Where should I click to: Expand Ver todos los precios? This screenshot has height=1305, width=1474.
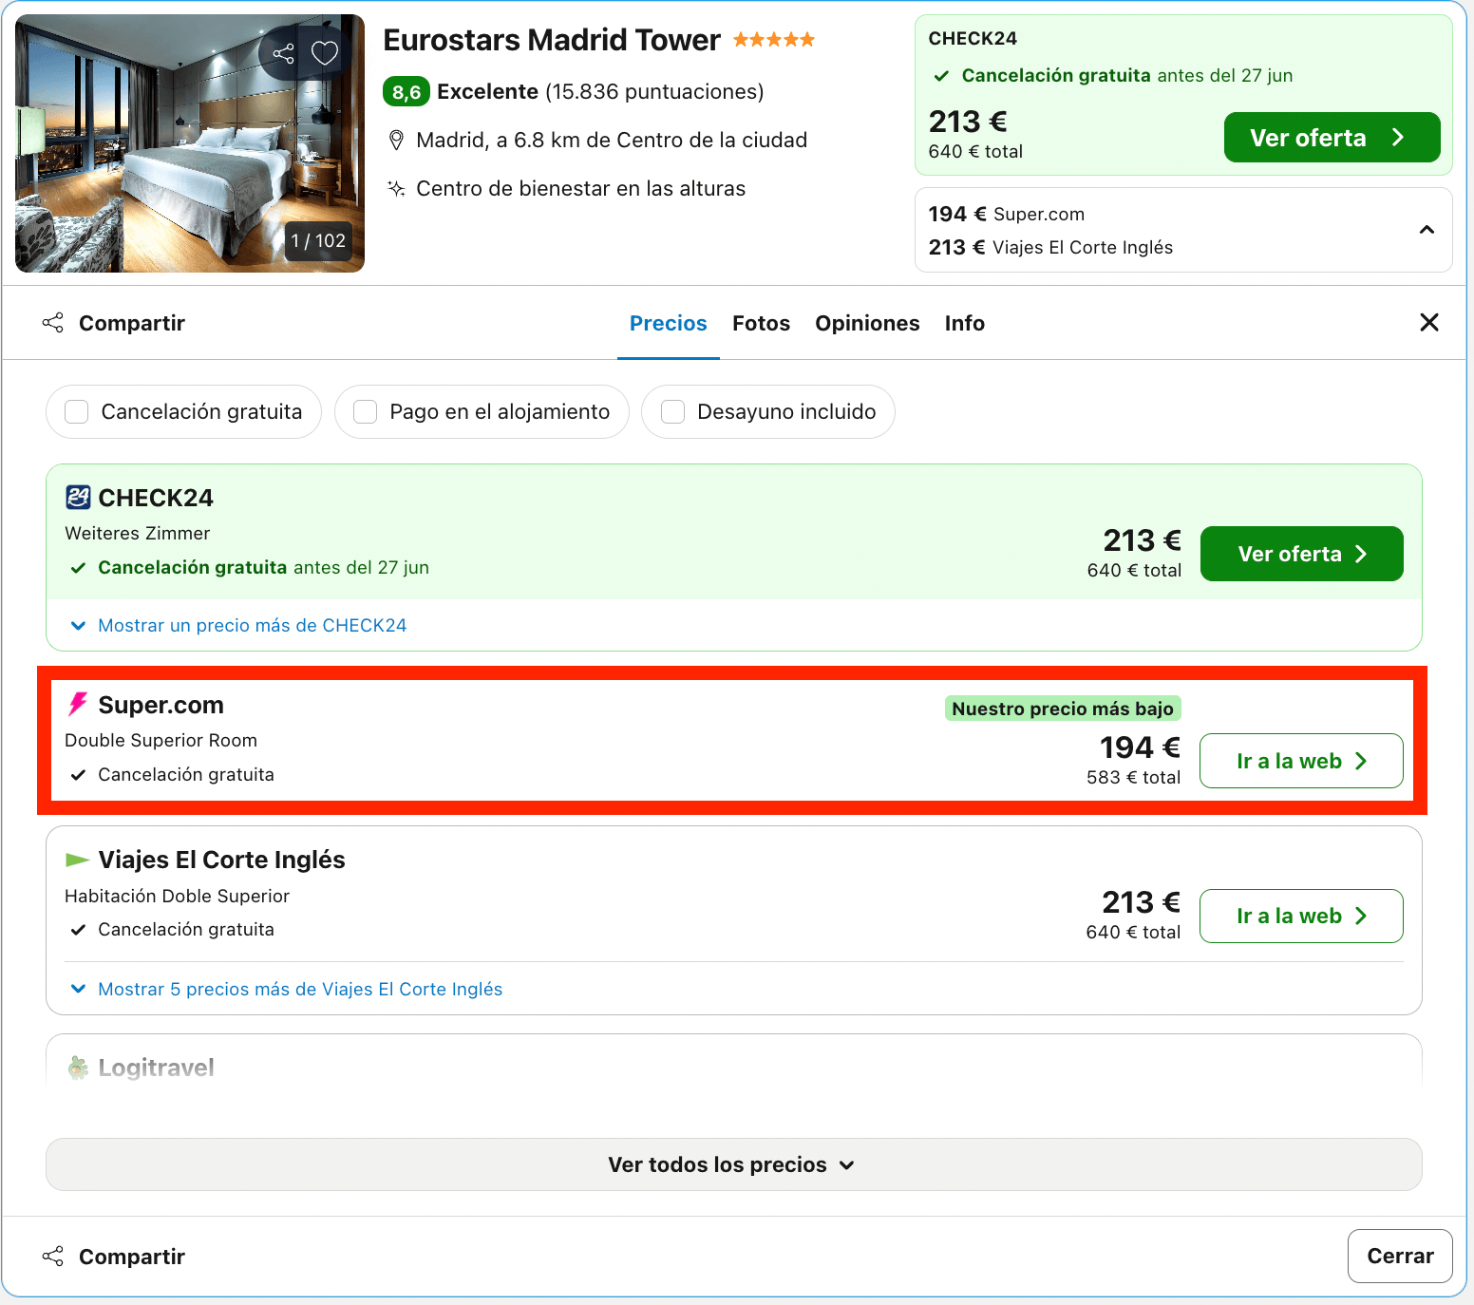(x=733, y=1164)
